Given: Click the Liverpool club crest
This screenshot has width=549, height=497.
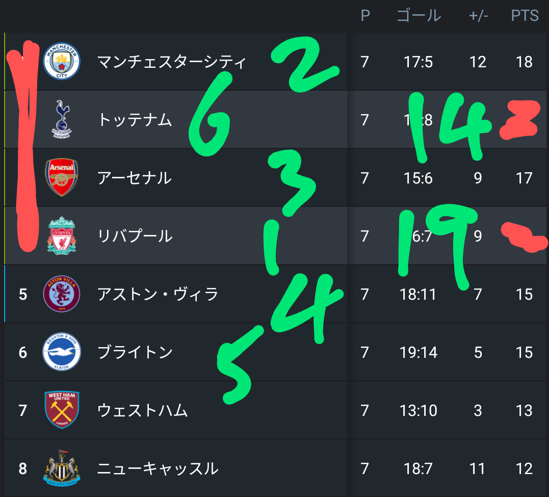Looking at the screenshot, I should point(62,236).
